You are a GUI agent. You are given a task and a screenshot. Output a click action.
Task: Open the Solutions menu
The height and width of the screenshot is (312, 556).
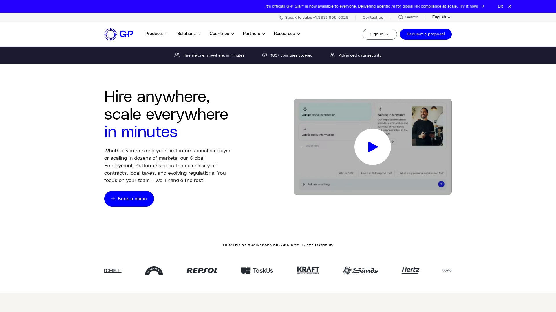point(189,34)
